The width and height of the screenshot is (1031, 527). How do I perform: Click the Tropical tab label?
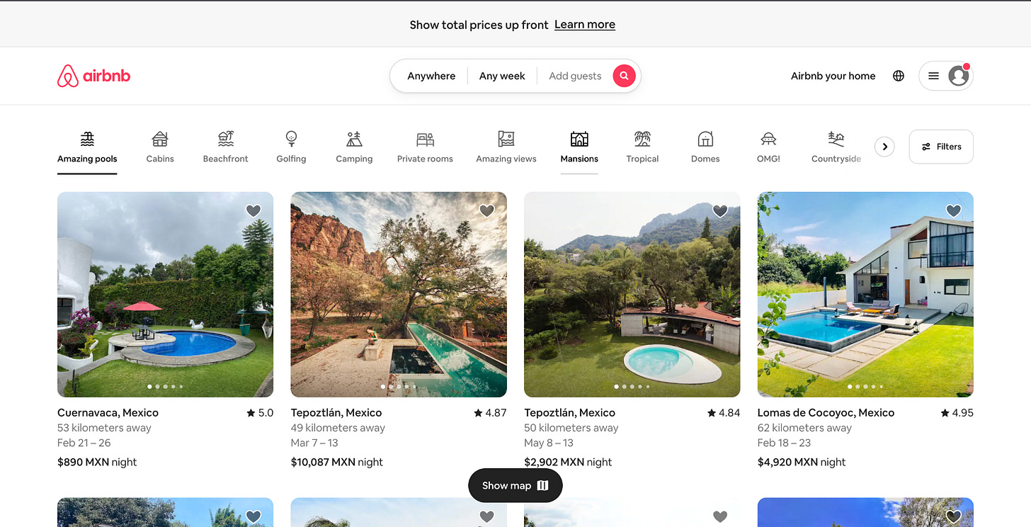643,159
